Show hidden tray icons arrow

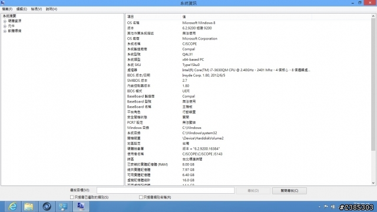(x=319, y=207)
